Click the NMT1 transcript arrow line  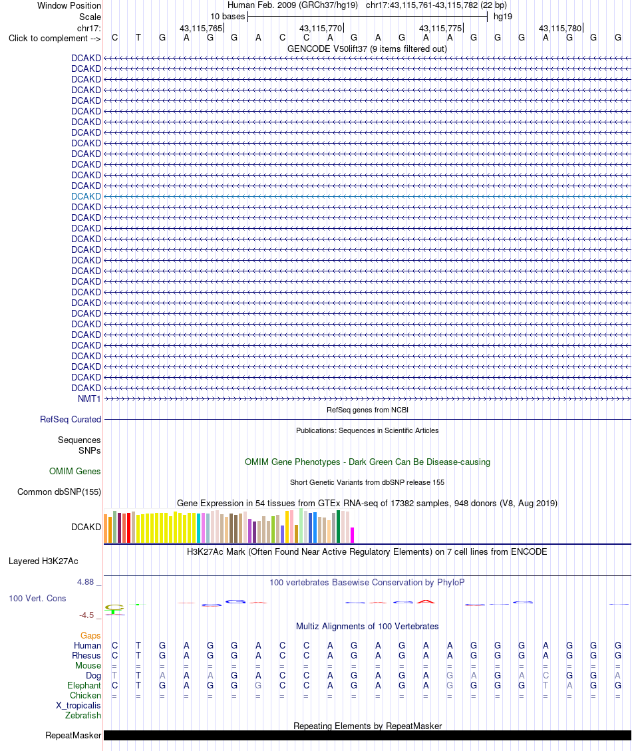click(367, 399)
